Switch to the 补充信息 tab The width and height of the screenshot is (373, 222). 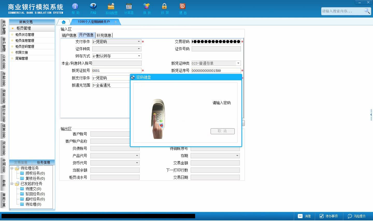(x=104, y=35)
